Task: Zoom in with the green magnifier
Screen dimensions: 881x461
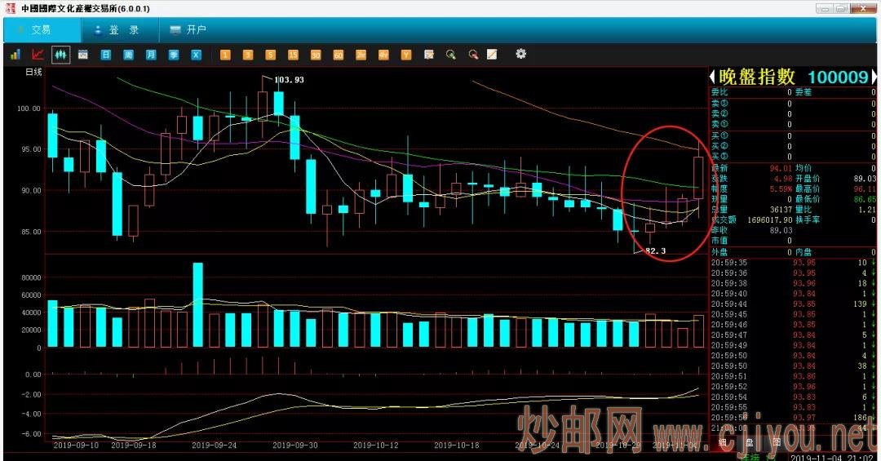Action: click(450, 55)
